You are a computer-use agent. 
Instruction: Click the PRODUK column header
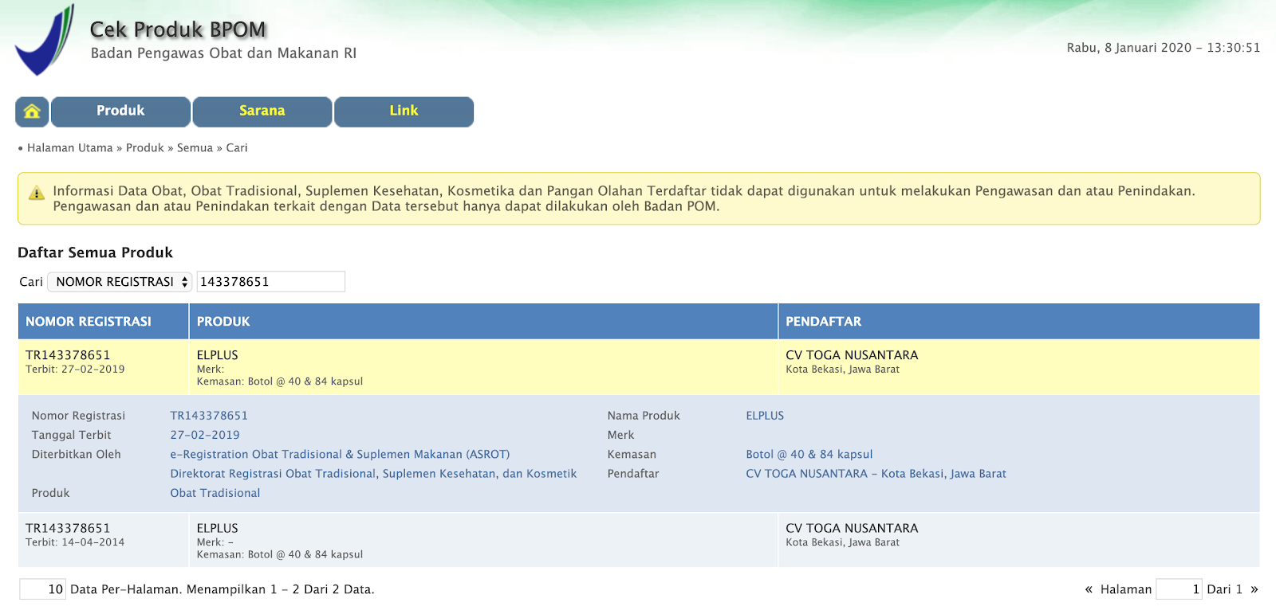[x=483, y=322]
